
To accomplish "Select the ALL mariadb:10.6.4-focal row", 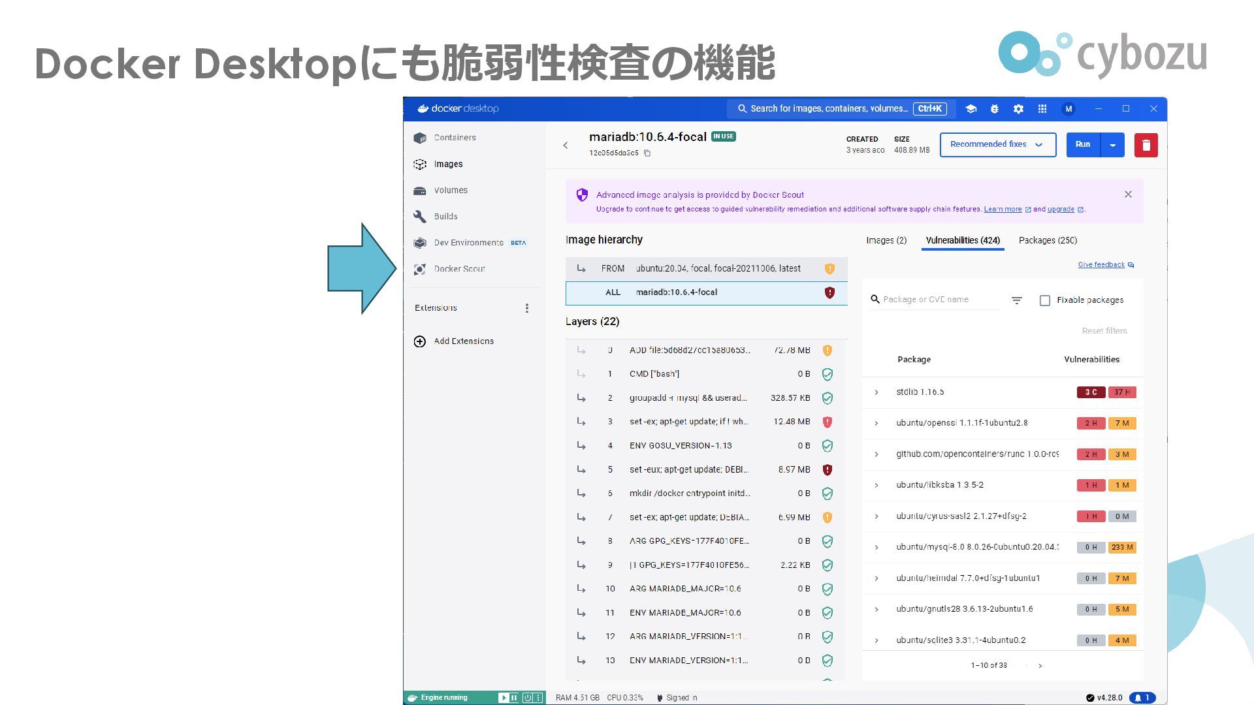I will coord(706,293).
